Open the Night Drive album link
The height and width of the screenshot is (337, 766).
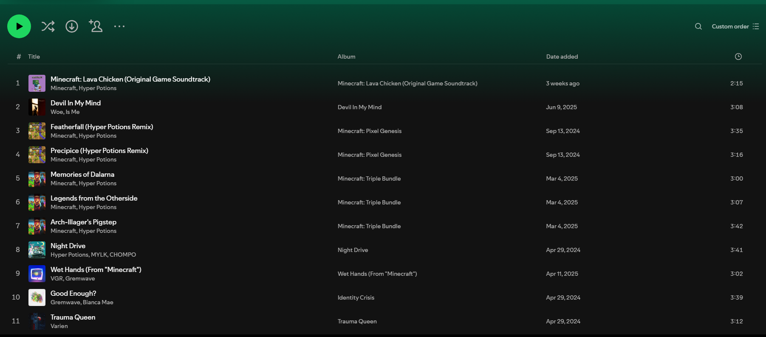tap(353, 250)
